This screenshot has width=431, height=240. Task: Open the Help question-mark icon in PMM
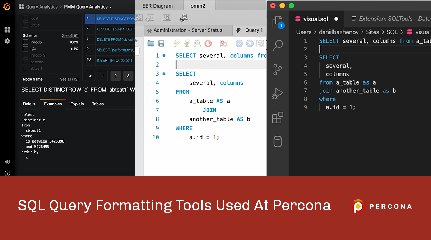pos(7,173)
